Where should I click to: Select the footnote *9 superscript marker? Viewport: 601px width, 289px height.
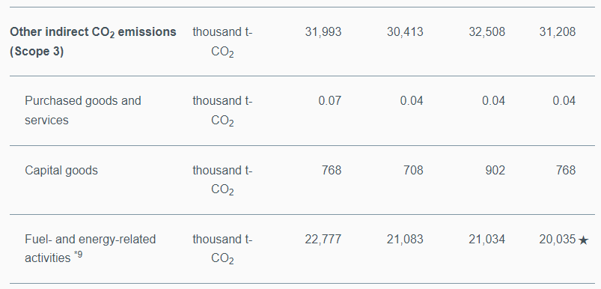pyautogui.click(x=78, y=255)
